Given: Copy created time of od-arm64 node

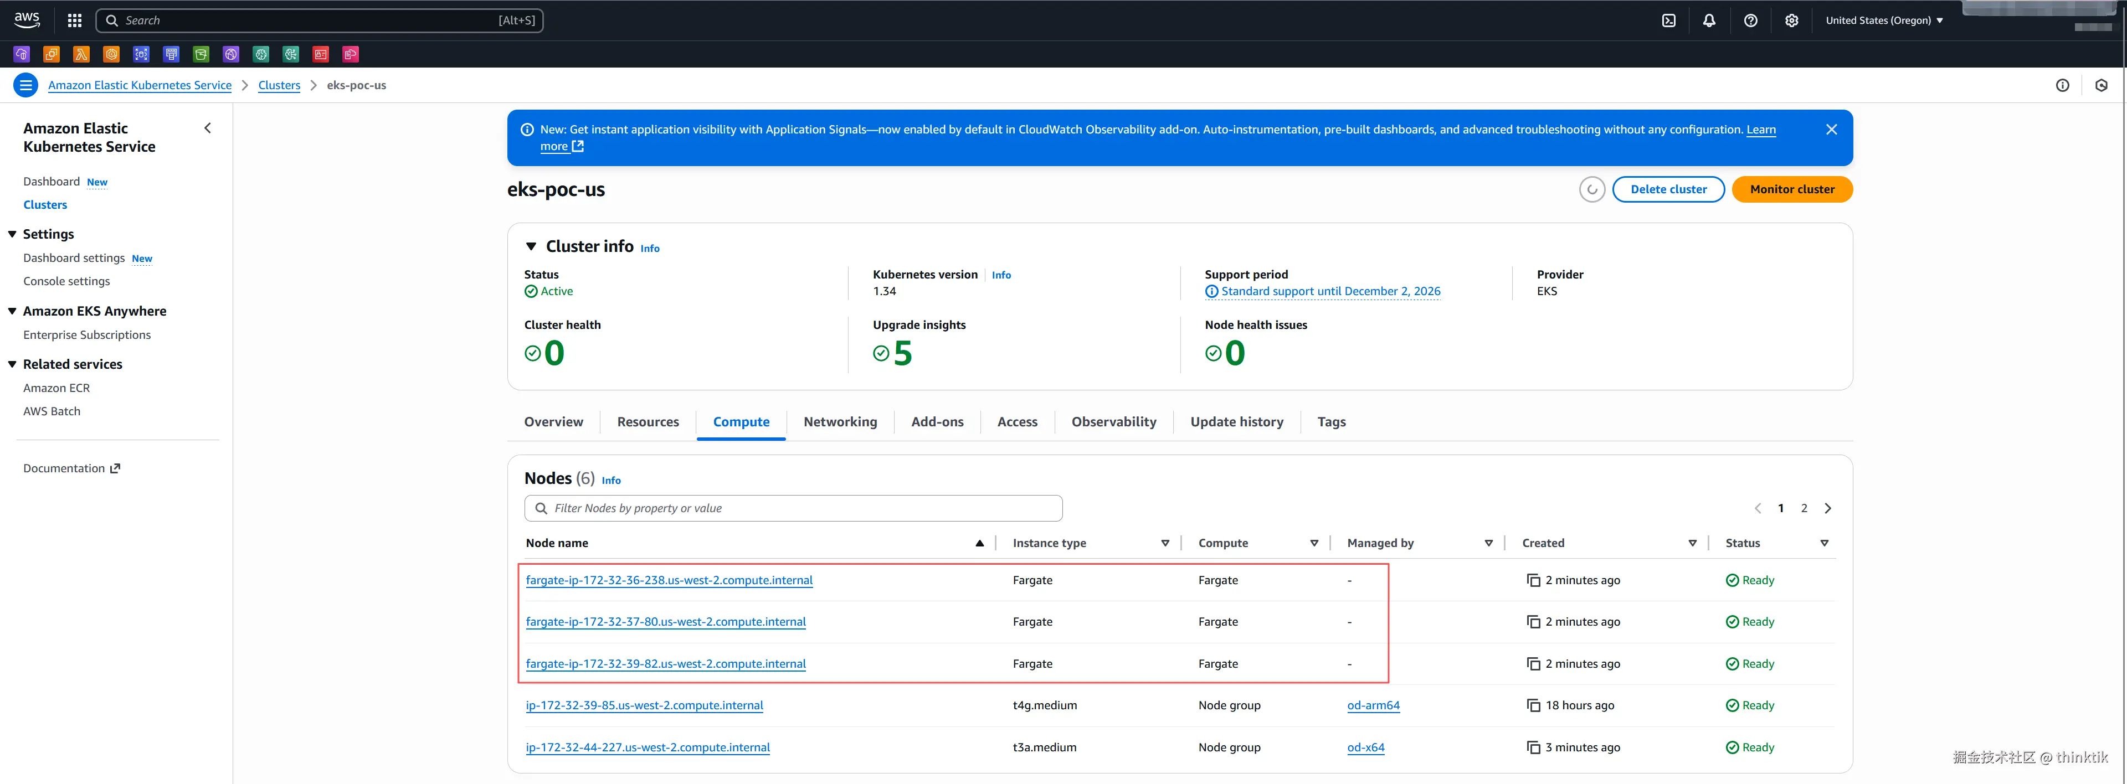Looking at the screenshot, I should [1533, 705].
